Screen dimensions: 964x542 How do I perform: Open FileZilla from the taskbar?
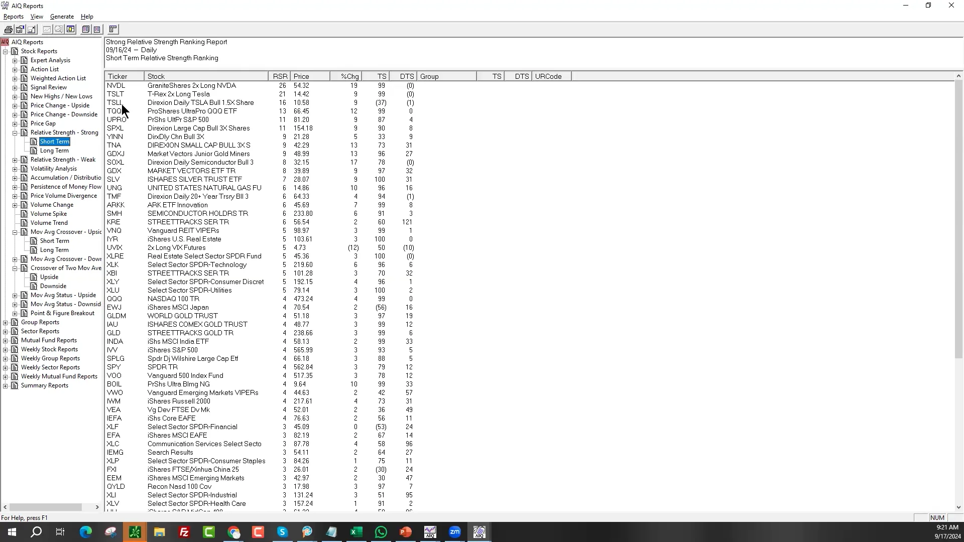click(x=184, y=532)
